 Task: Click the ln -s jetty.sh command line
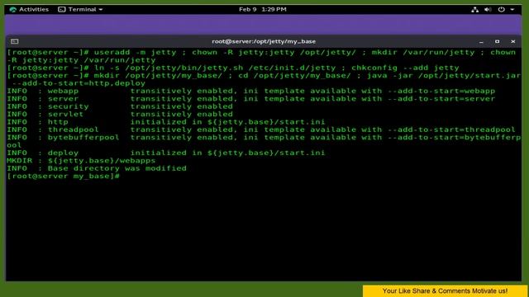pyautogui.click(x=233, y=68)
